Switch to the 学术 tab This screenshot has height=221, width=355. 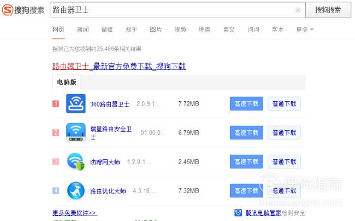pos(277,30)
